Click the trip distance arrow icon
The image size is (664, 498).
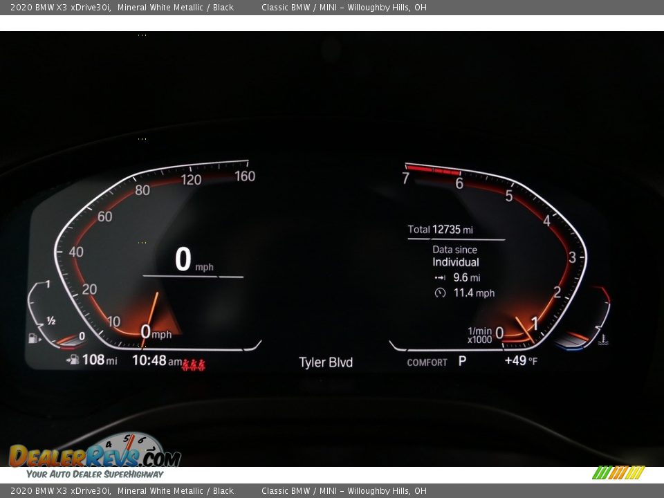[x=440, y=278]
